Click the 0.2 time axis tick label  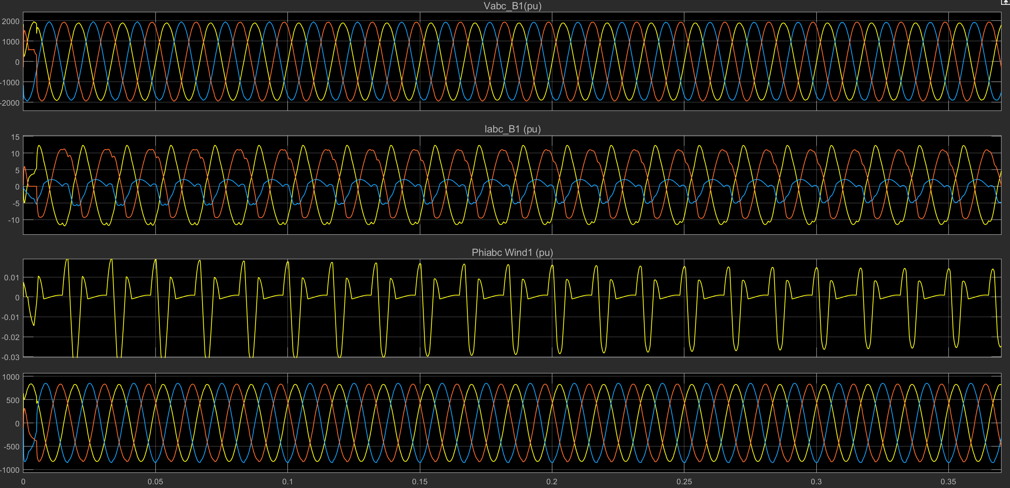(x=552, y=481)
